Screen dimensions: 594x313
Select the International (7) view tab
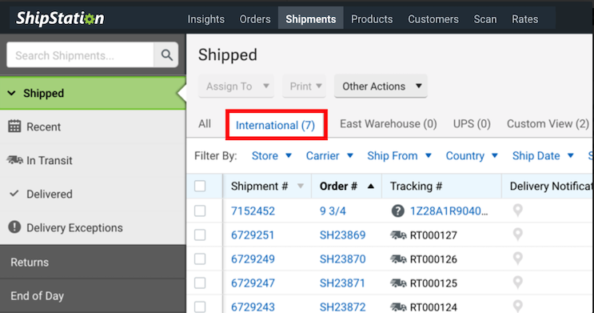click(275, 125)
